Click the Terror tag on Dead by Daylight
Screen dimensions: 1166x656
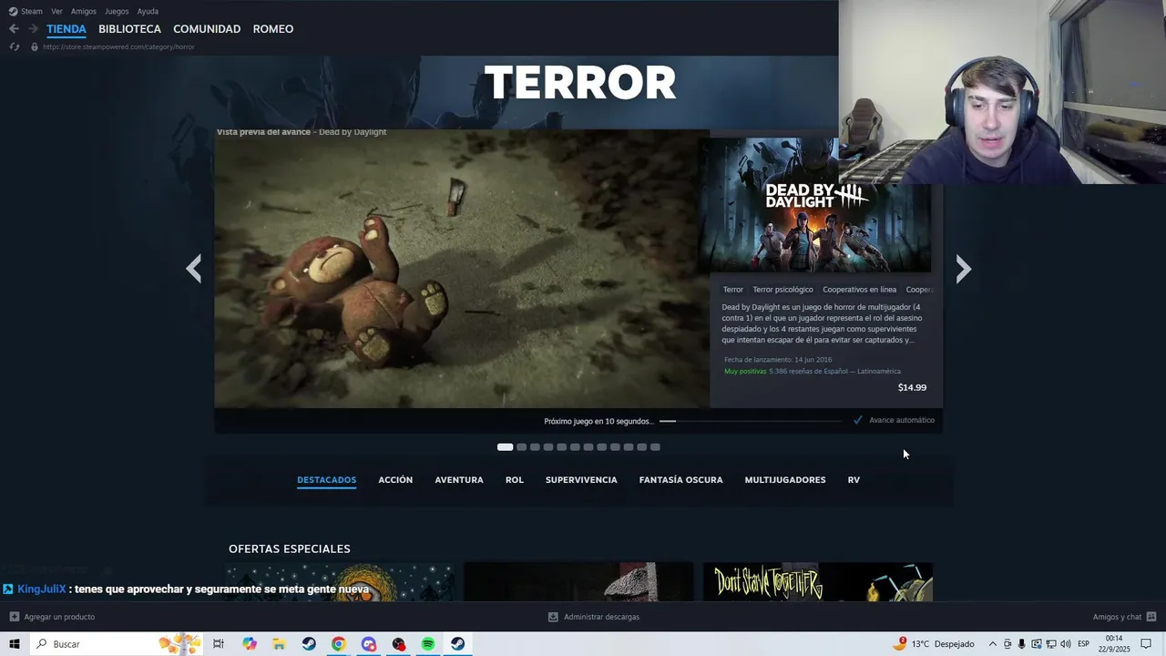733,290
